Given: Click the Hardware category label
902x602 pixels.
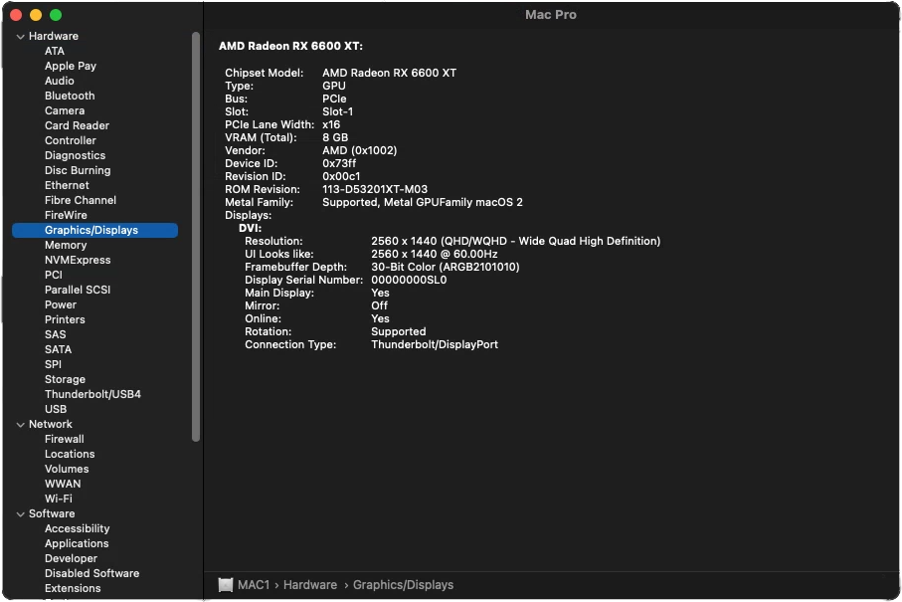Looking at the screenshot, I should (54, 36).
